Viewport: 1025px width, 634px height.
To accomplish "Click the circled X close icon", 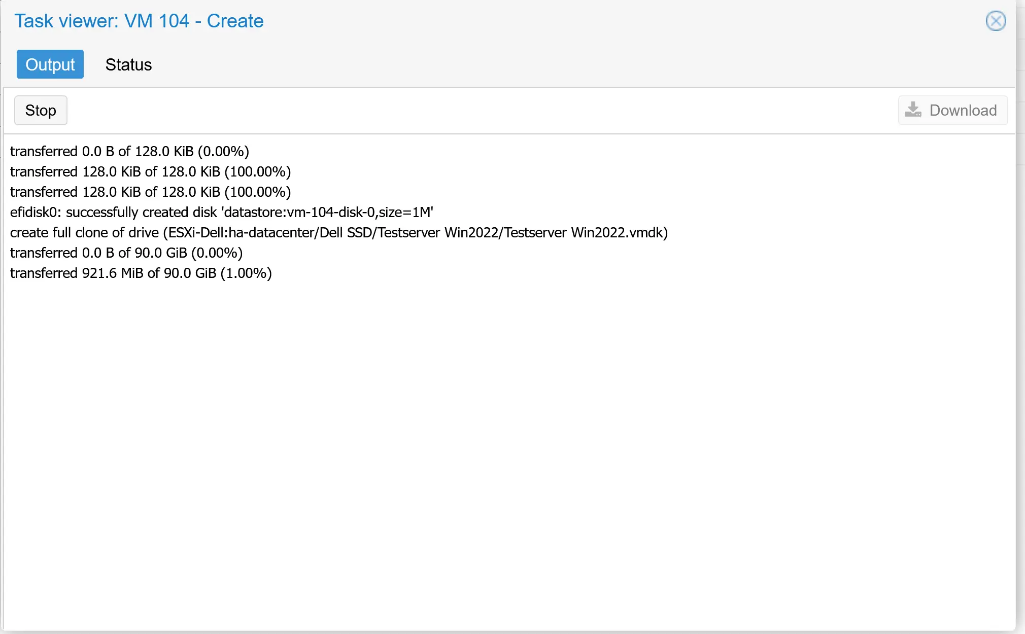I will [x=996, y=21].
